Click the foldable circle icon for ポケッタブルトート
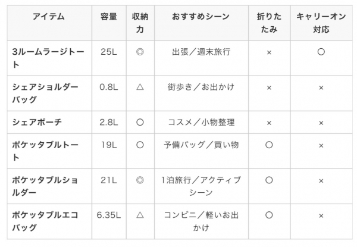 [269, 145]
